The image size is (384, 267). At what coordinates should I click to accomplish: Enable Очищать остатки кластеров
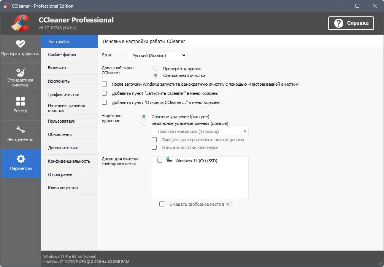[154, 147]
